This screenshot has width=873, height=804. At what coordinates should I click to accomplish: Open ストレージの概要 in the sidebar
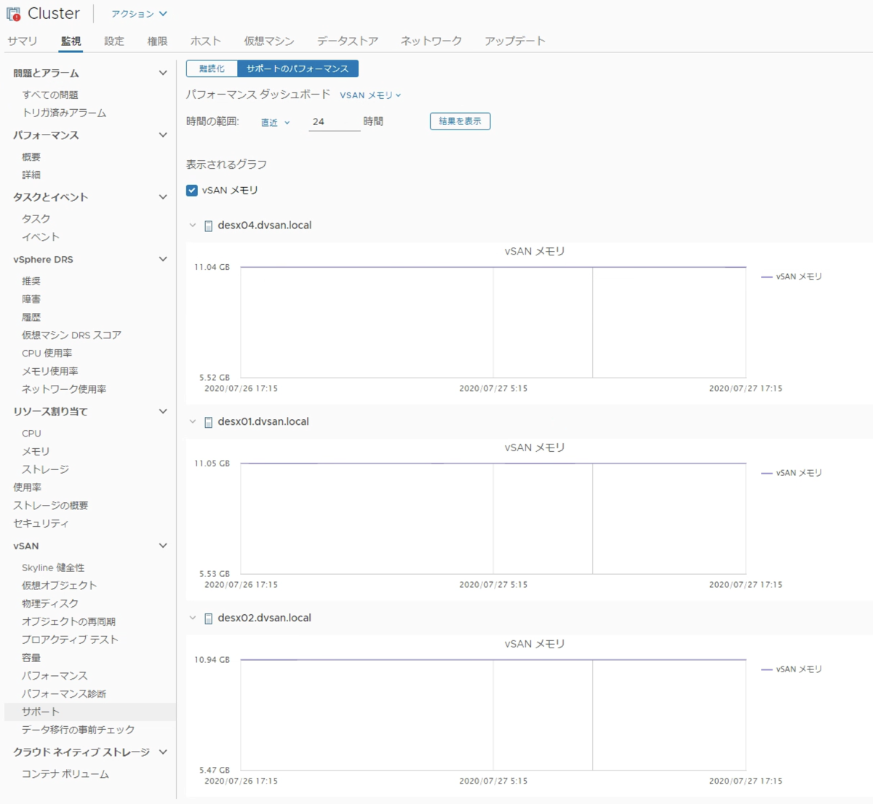51,505
